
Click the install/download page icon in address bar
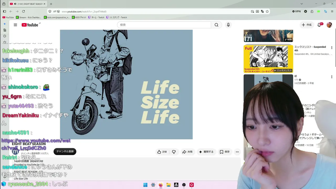(x=257, y=12)
